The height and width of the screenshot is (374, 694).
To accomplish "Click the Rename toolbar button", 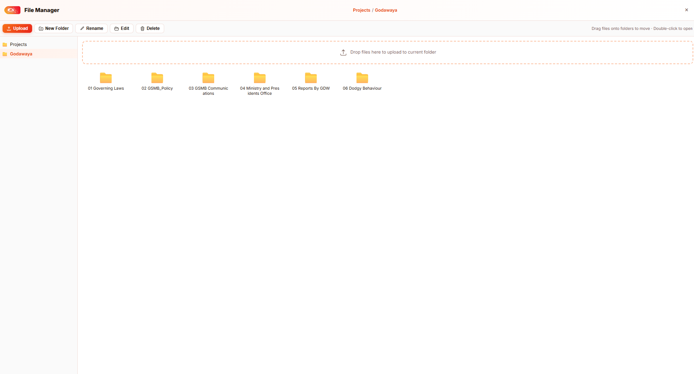I will (92, 28).
